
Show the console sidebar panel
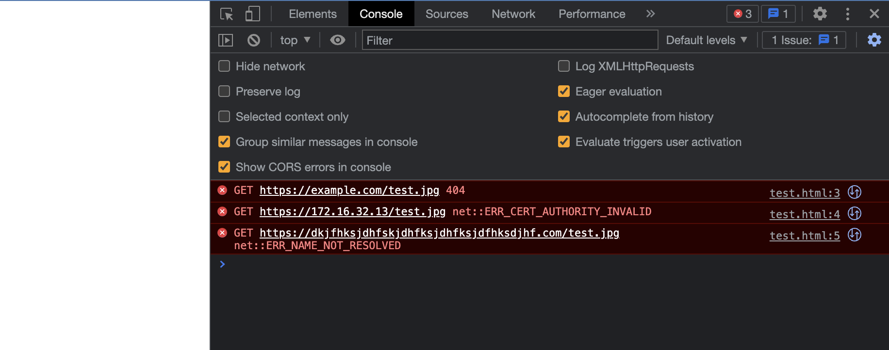[x=226, y=40]
